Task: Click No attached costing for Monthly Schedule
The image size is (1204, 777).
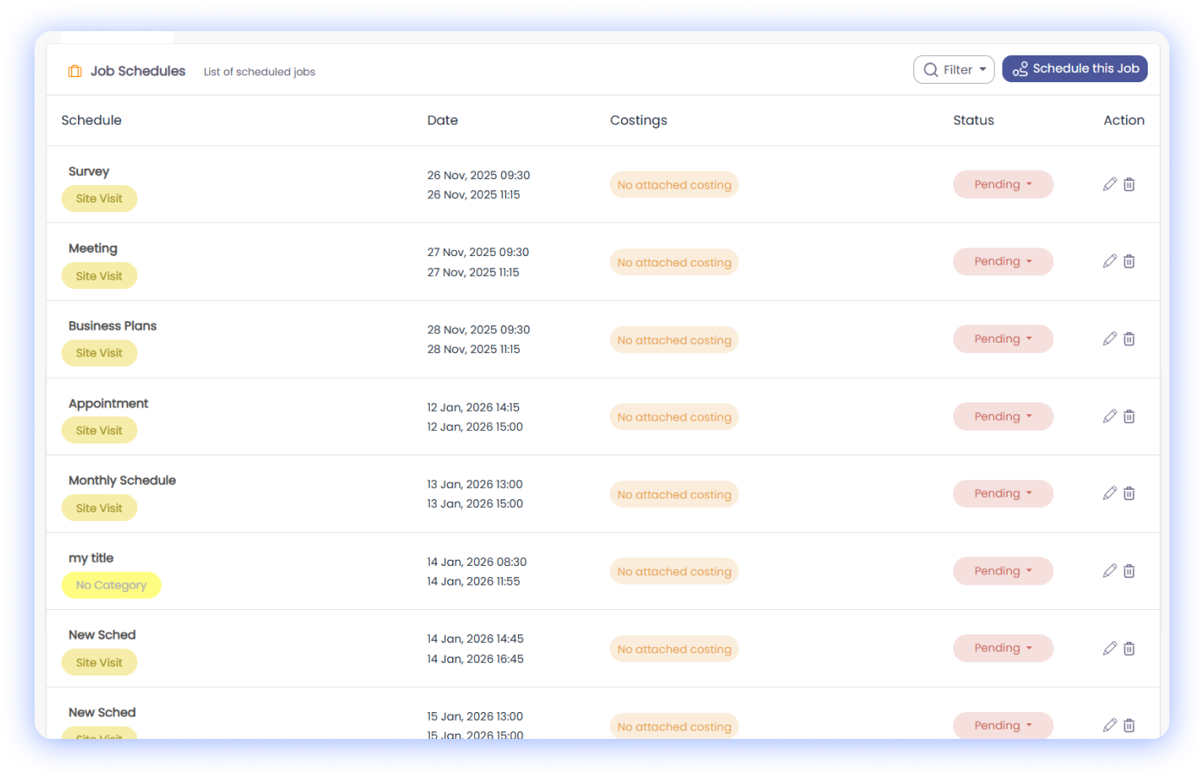Action: 674,495
